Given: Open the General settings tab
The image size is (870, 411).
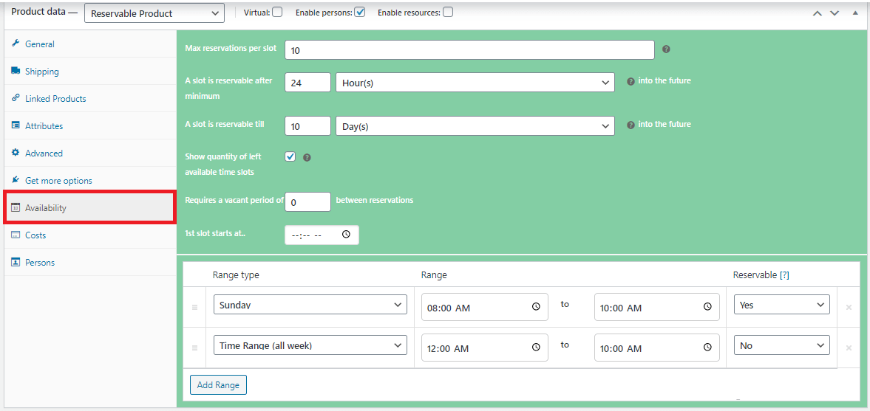Looking at the screenshot, I should point(40,44).
